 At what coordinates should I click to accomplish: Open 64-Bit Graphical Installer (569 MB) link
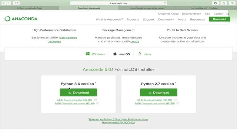pyautogui.click(x=74, y=100)
